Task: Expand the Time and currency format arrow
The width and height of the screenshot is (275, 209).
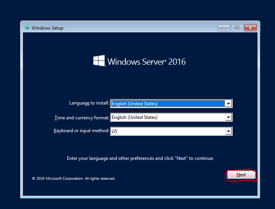Action: 228,117
